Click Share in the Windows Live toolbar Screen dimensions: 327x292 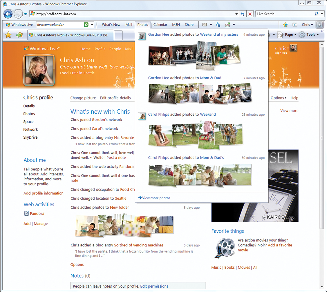189,25
